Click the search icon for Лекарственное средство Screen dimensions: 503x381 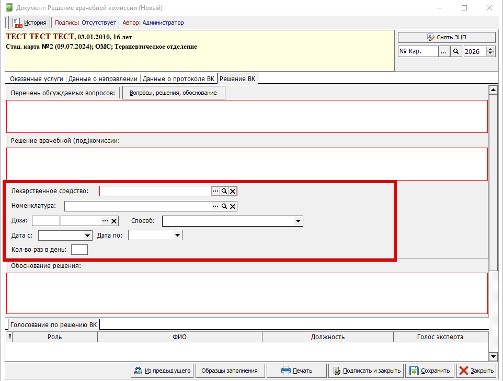(224, 192)
